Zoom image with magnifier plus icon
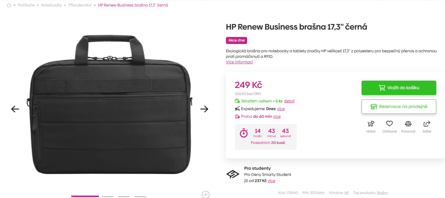Viewport: 445px width, 198px height. coord(205,194)
